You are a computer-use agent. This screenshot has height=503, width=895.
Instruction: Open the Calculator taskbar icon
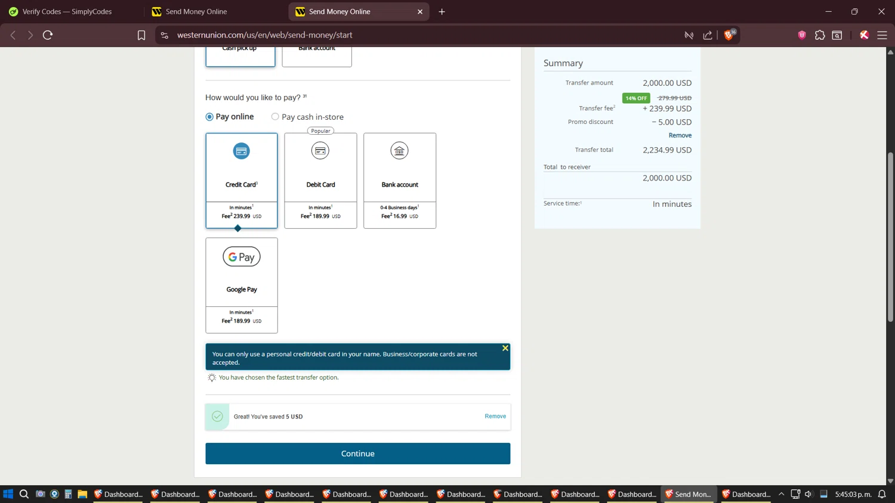68,494
